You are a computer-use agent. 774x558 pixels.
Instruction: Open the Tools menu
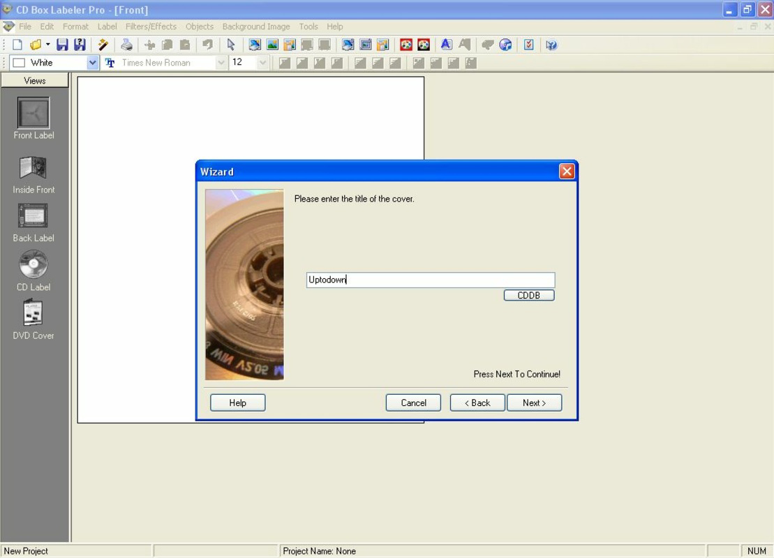point(308,27)
